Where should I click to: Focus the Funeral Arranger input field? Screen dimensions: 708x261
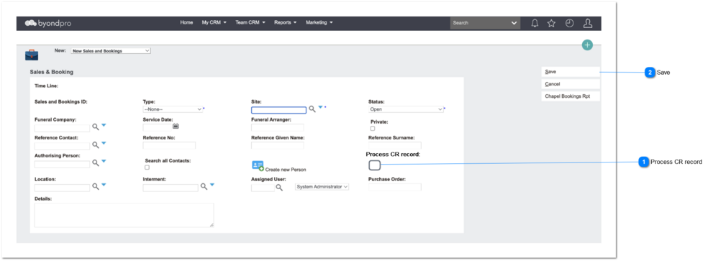[277, 128]
